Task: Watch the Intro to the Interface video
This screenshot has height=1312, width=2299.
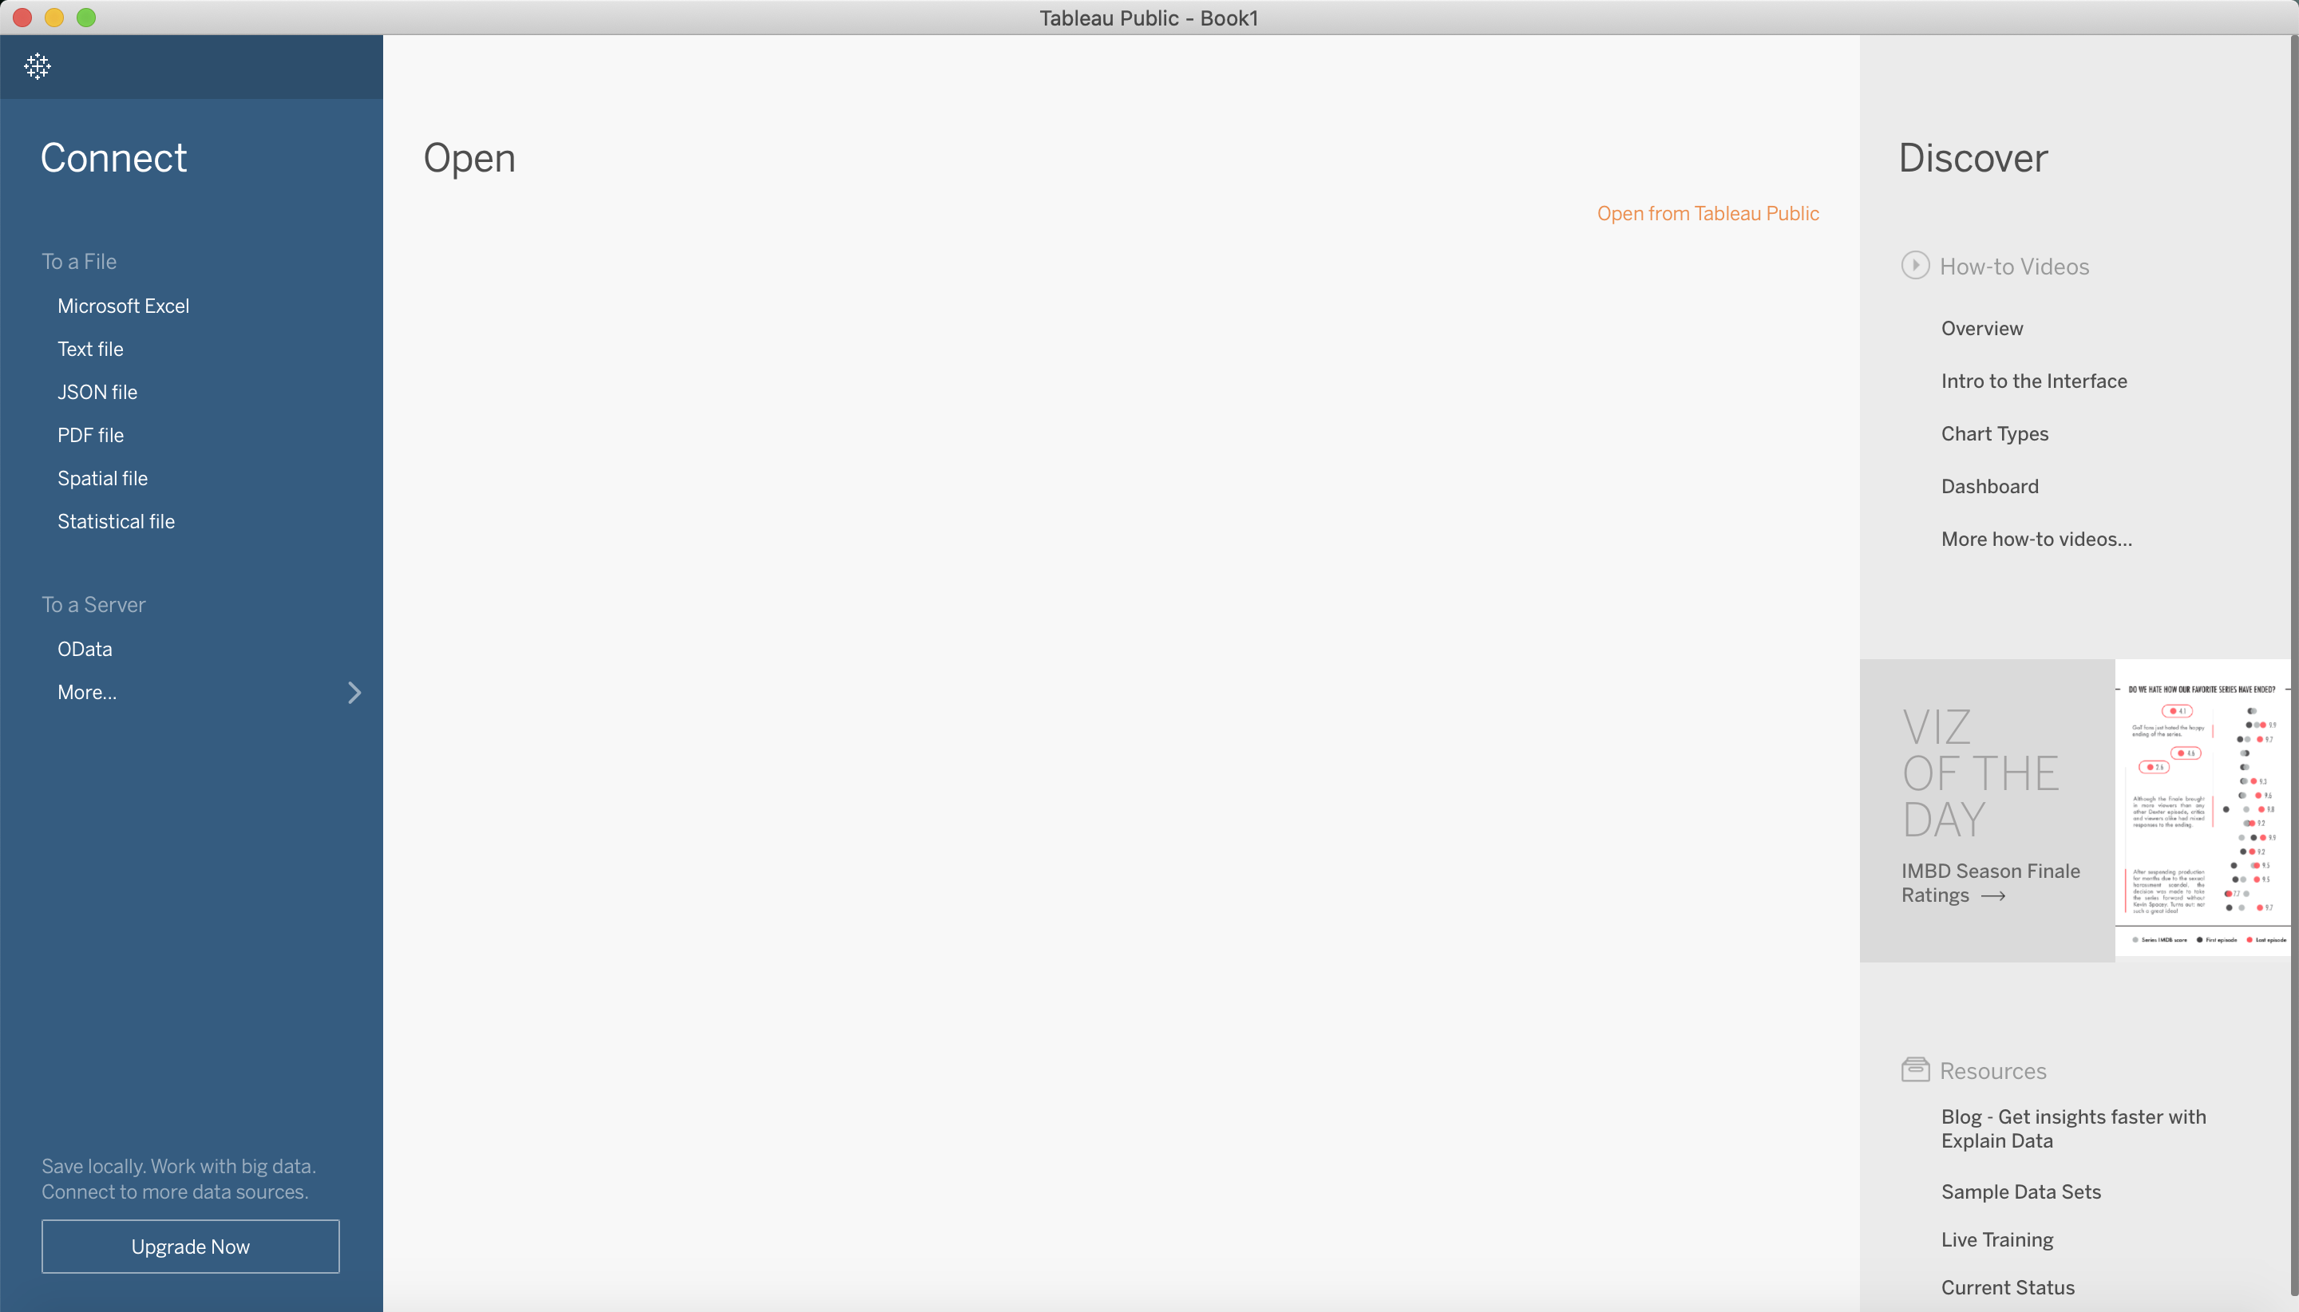Action: coord(2033,381)
